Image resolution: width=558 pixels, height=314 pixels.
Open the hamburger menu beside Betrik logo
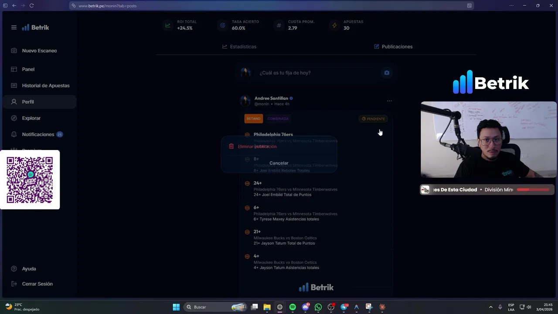(14, 27)
